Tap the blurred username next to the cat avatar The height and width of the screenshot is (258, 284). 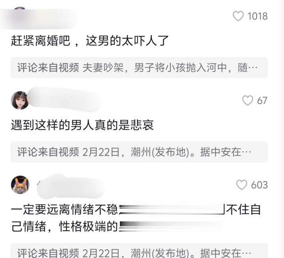pyautogui.click(x=71, y=186)
